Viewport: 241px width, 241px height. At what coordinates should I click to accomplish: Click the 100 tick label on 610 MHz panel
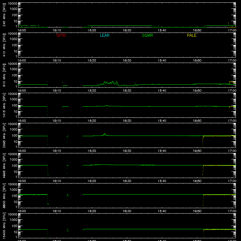pyautogui.click(x=14, y=75)
